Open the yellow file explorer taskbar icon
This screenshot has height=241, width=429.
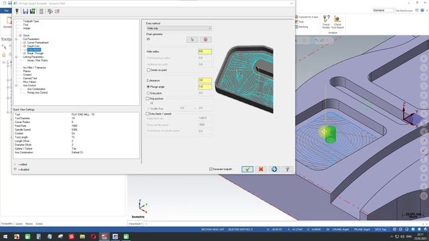82,236
